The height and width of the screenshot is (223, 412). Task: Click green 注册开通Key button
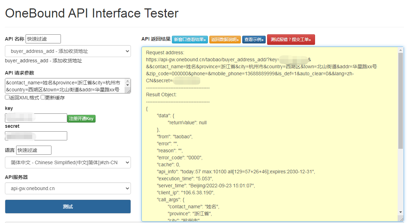tap(81, 119)
